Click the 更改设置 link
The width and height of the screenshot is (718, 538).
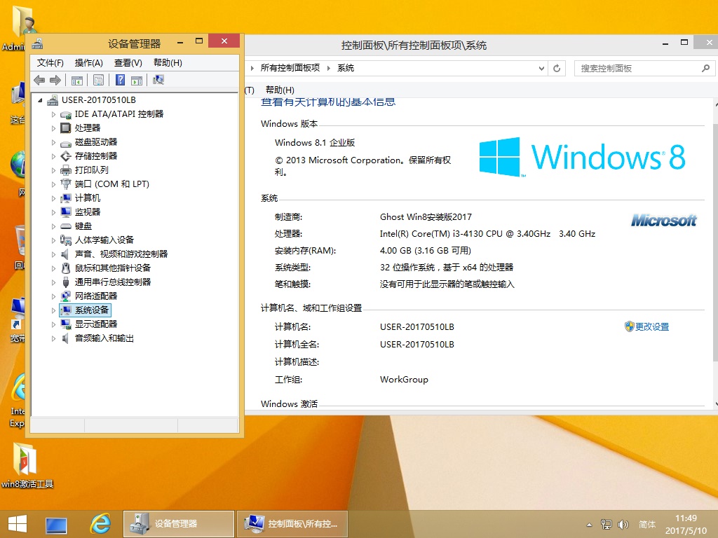click(x=651, y=327)
